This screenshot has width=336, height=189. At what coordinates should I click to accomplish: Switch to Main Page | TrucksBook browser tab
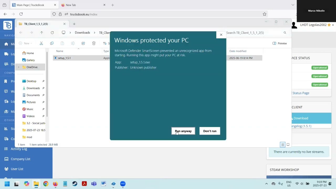(34, 5)
